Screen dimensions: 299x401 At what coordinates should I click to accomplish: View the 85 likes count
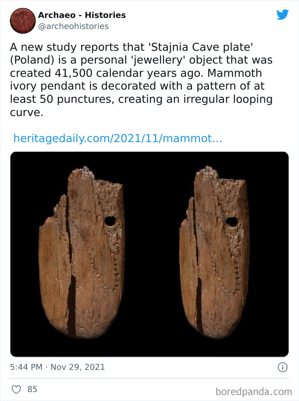point(32,389)
